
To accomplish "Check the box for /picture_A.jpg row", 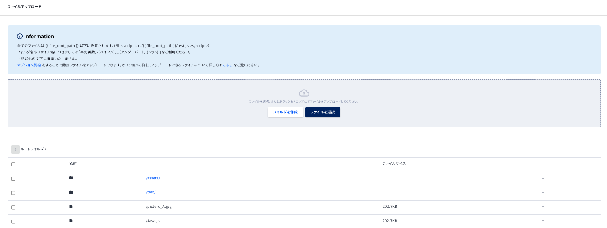I will 13,207.
